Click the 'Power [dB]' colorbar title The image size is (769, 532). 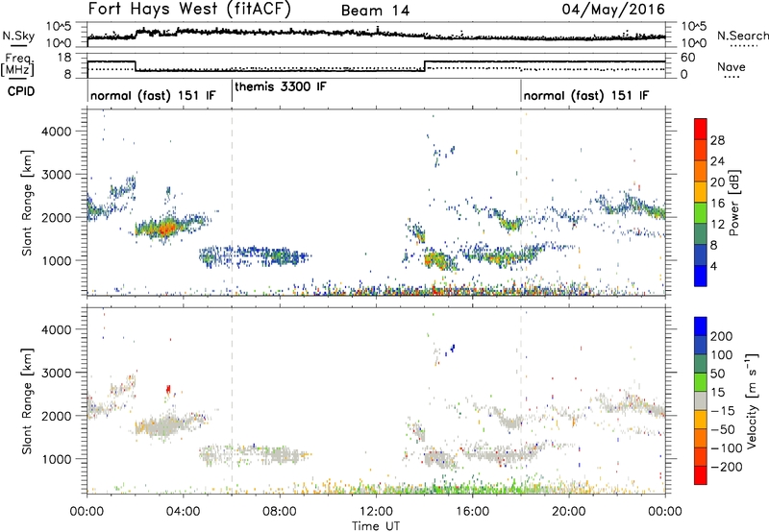(x=733, y=203)
